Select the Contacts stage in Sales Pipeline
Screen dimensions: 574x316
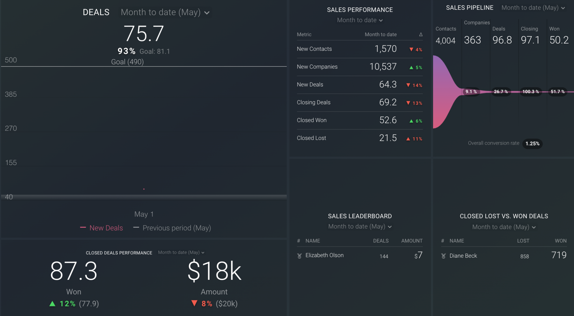click(x=446, y=29)
